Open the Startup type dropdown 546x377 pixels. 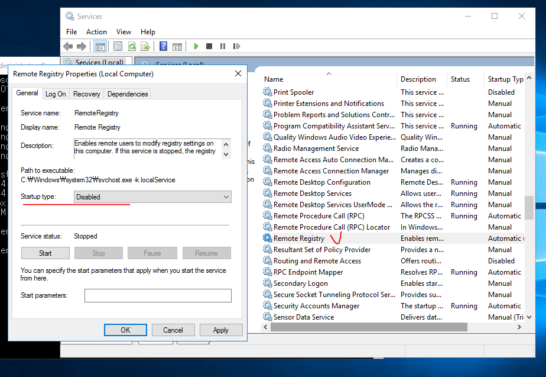point(152,197)
